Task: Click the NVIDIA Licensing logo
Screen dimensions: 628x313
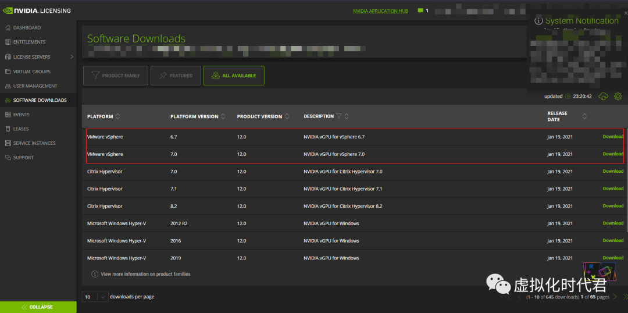Action: coord(37,11)
